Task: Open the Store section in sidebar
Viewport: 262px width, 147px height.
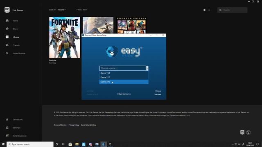Action: pos(15,29)
